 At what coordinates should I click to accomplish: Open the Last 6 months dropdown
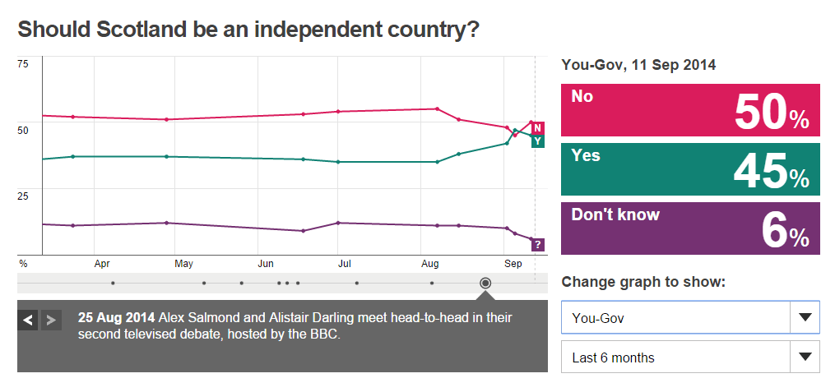[x=675, y=357]
